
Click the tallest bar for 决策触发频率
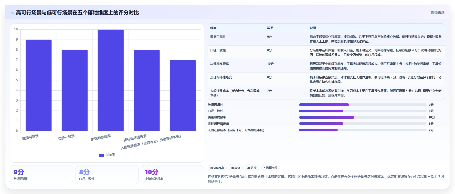(111, 80)
